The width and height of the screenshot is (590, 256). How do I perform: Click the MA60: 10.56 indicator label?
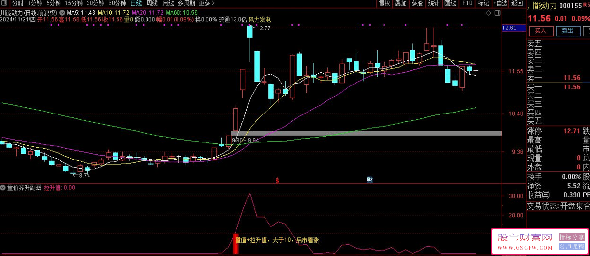click(182, 12)
